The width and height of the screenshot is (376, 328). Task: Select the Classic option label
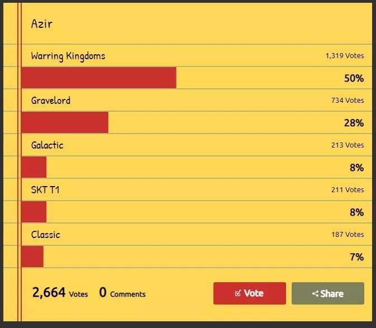[45, 235]
